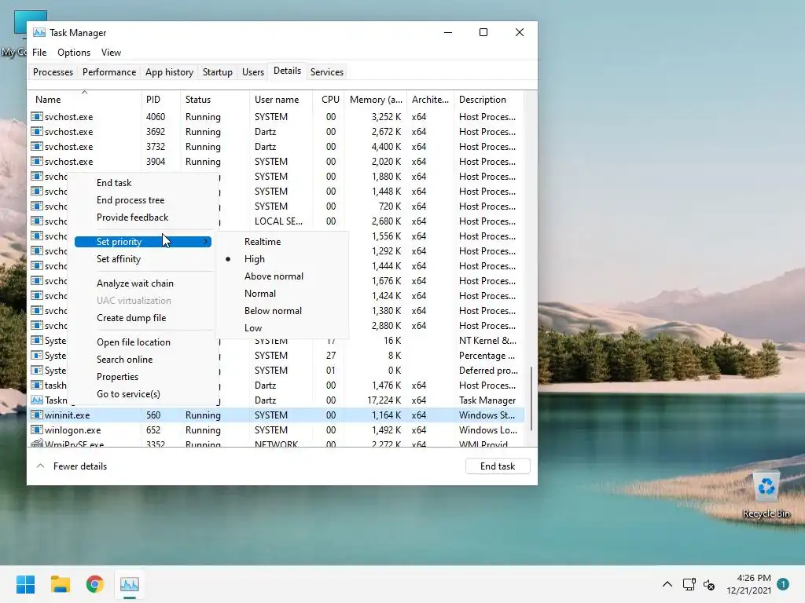This screenshot has width=805, height=603.
Task: Open Set affinity dialog
Action: (119, 259)
